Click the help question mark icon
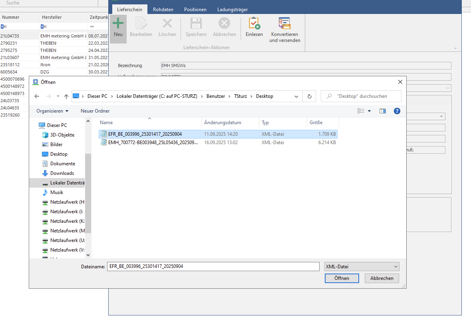 click(397, 111)
